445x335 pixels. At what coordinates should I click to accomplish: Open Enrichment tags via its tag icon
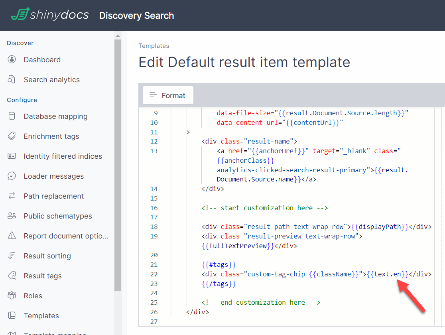12,136
